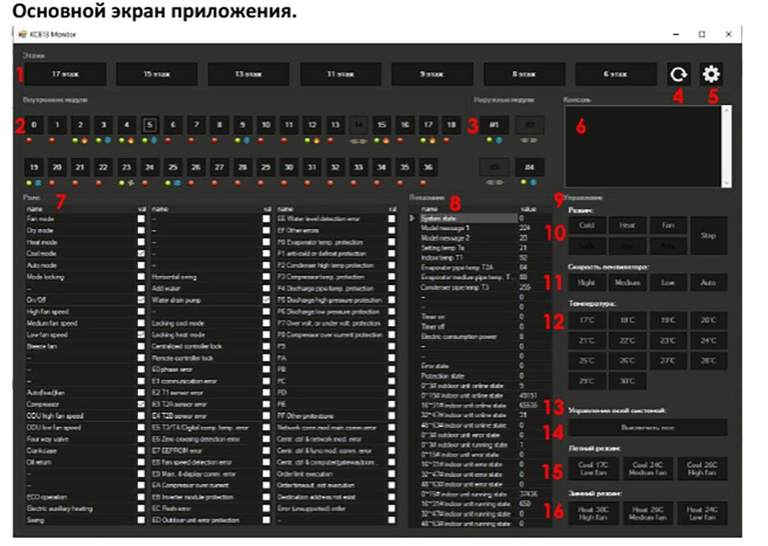Apply the Heat 30C High fan preset
This screenshot has height=546, width=768.
point(593,513)
